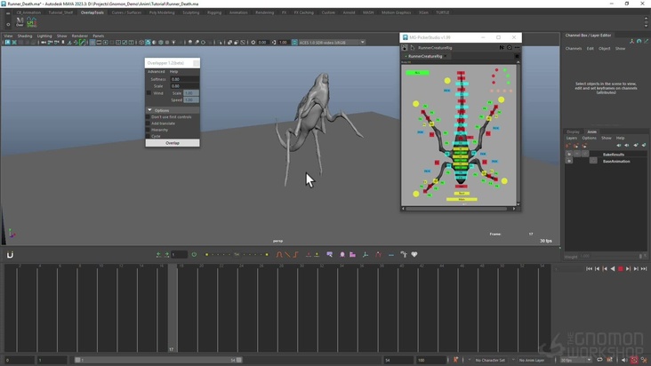Click the playback range slider bar
The width and height of the screenshot is (651, 366).
click(x=157, y=360)
